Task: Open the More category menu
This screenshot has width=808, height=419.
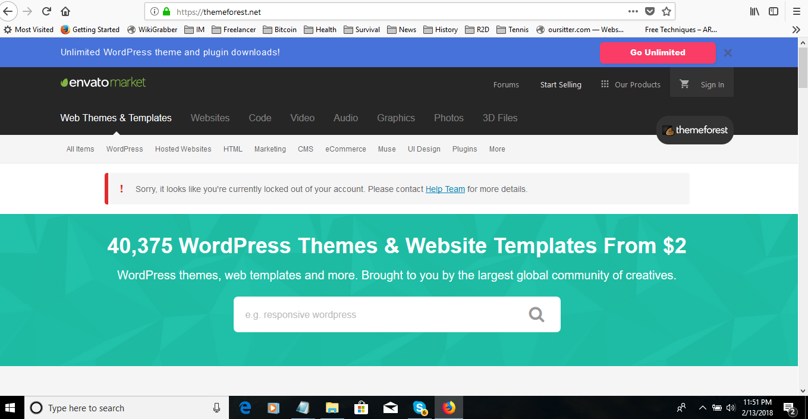Action: 497,149
